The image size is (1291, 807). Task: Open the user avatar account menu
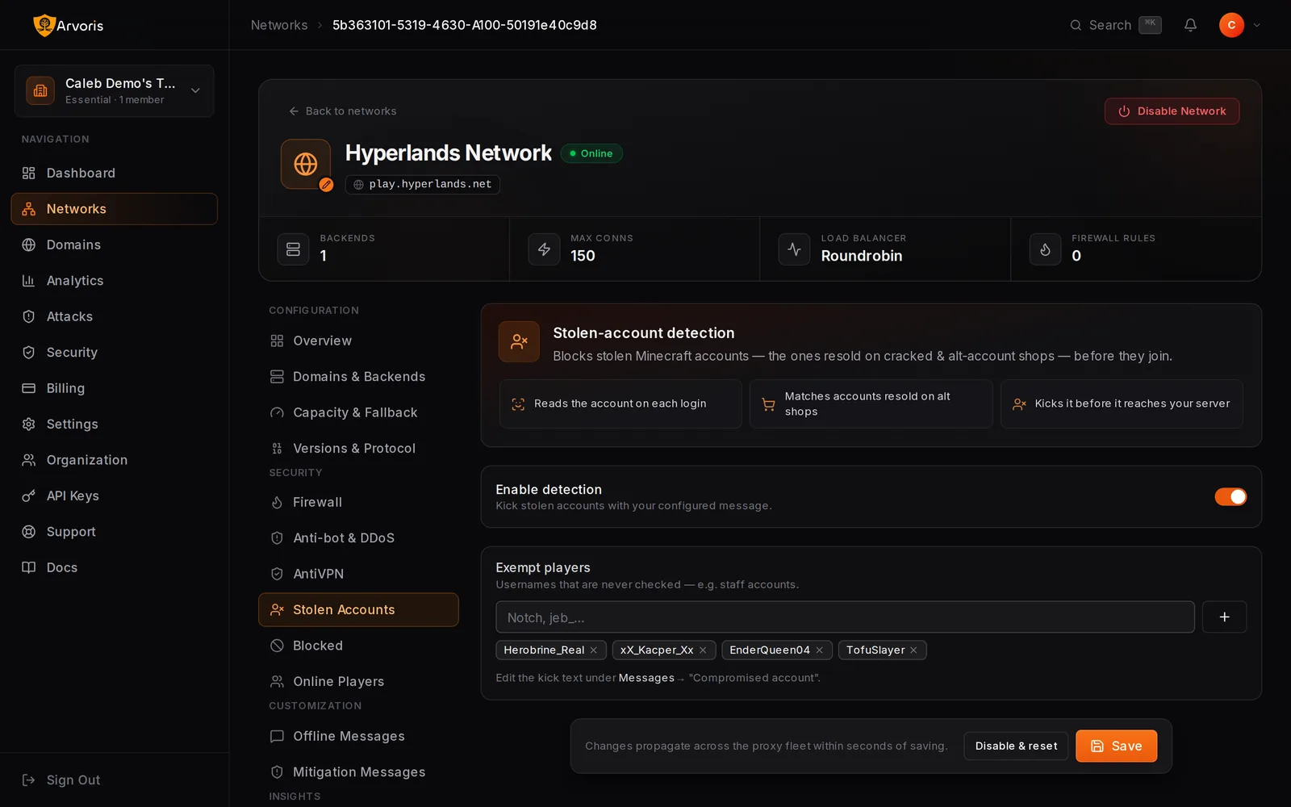(x=1231, y=25)
